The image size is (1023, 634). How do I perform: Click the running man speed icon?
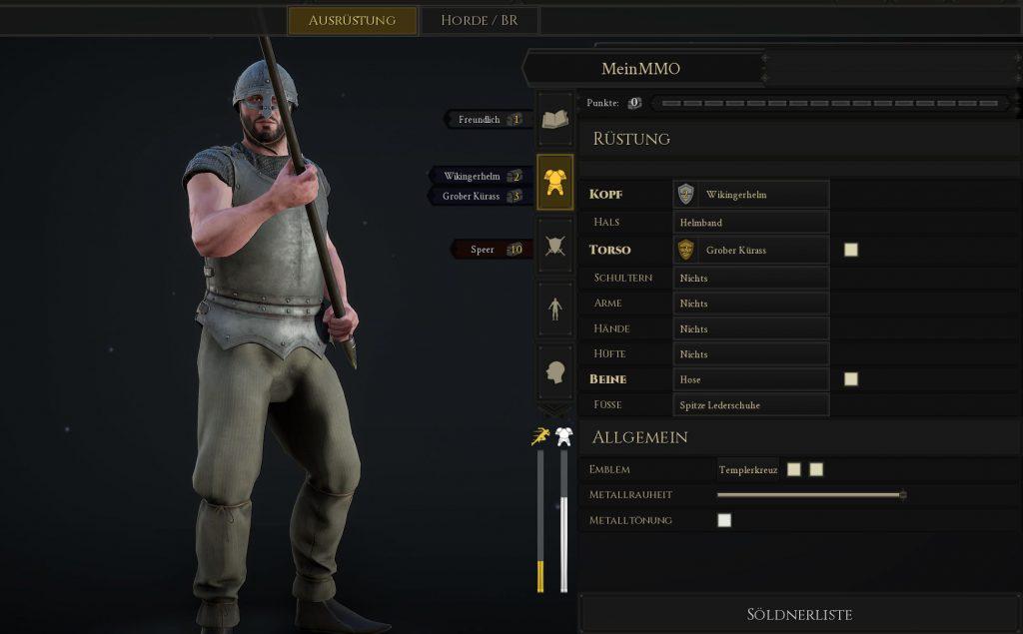click(x=540, y=436)
